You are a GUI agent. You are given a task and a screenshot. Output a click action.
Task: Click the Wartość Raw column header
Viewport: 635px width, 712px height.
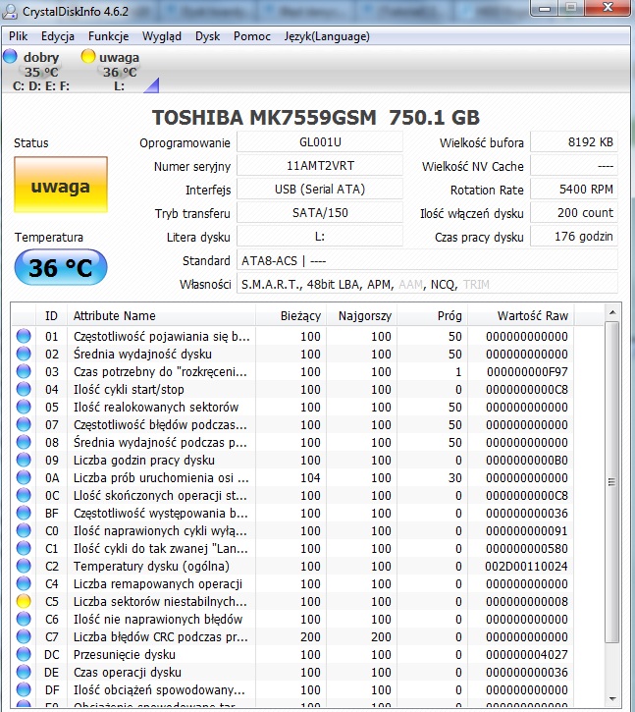pos(520,315)
